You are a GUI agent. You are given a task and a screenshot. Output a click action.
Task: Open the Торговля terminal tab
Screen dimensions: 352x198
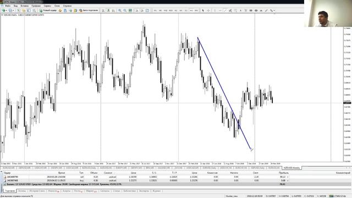click(10, 191)
